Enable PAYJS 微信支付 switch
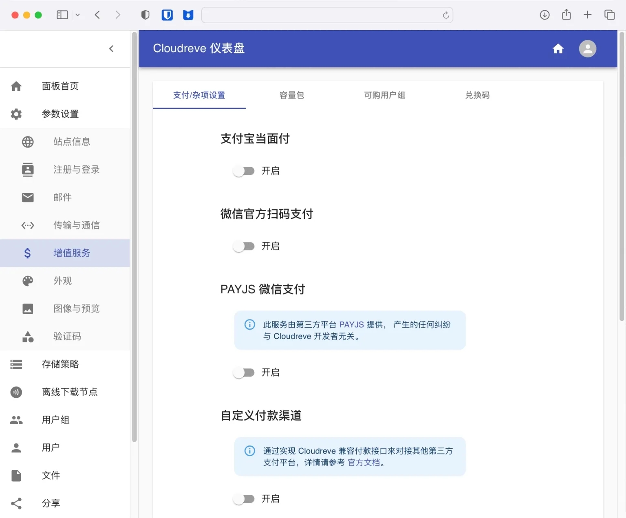The image size is (626, 518). tap(244, 373)
